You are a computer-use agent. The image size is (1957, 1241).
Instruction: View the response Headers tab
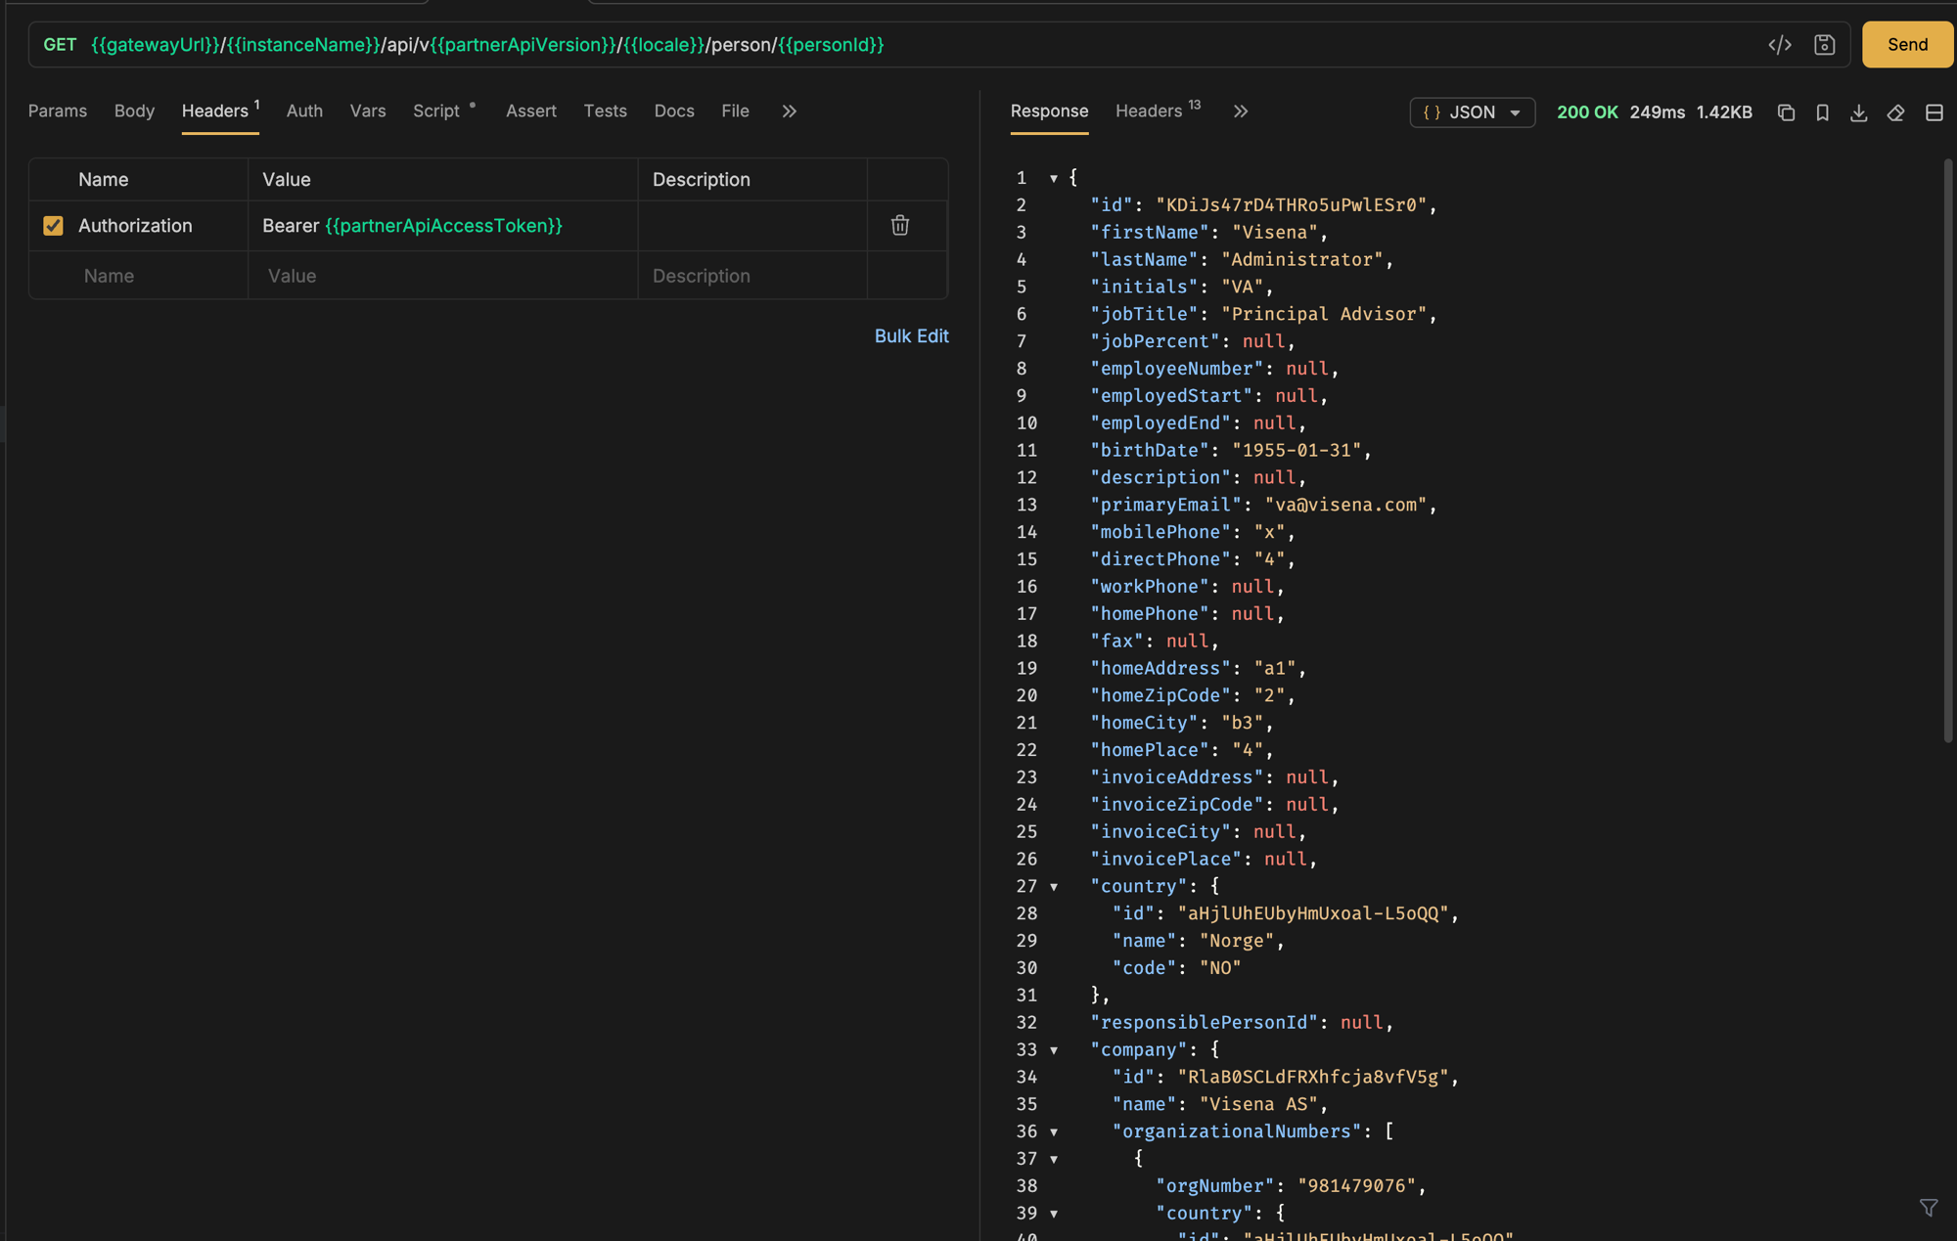(x=1159, y=111)
